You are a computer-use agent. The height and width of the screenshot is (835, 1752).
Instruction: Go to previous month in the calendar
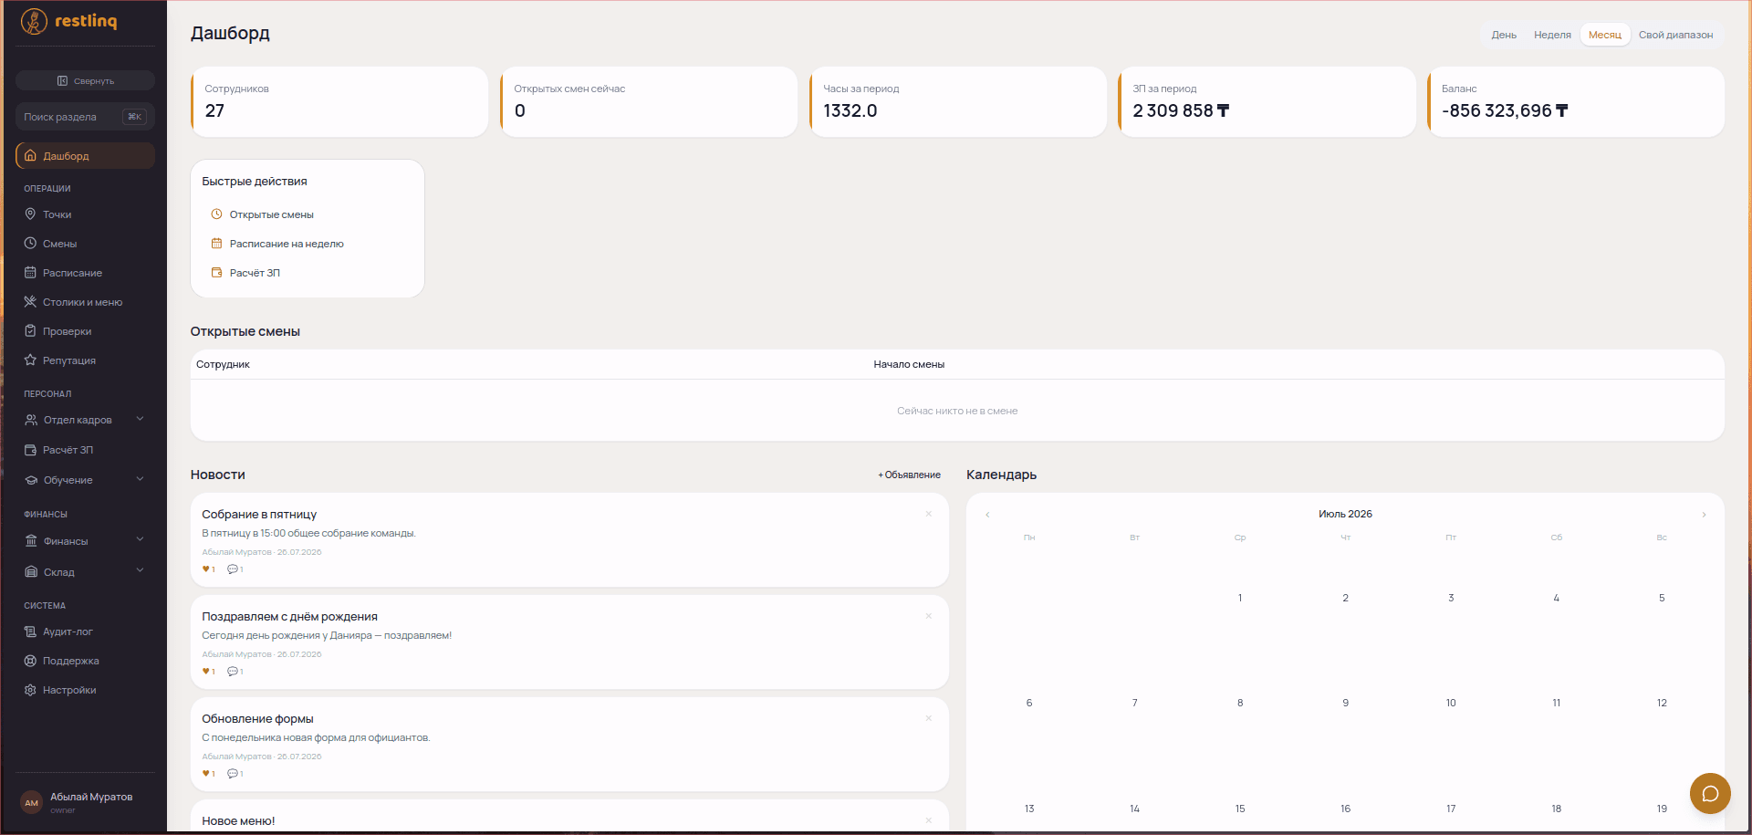coord(987,515)
